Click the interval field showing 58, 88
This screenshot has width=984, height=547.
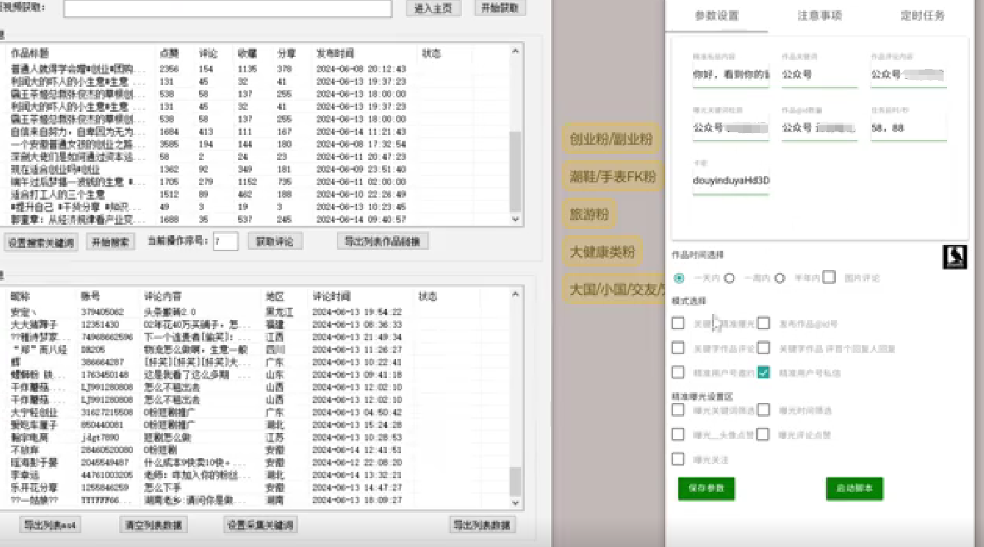click(908, 128)
